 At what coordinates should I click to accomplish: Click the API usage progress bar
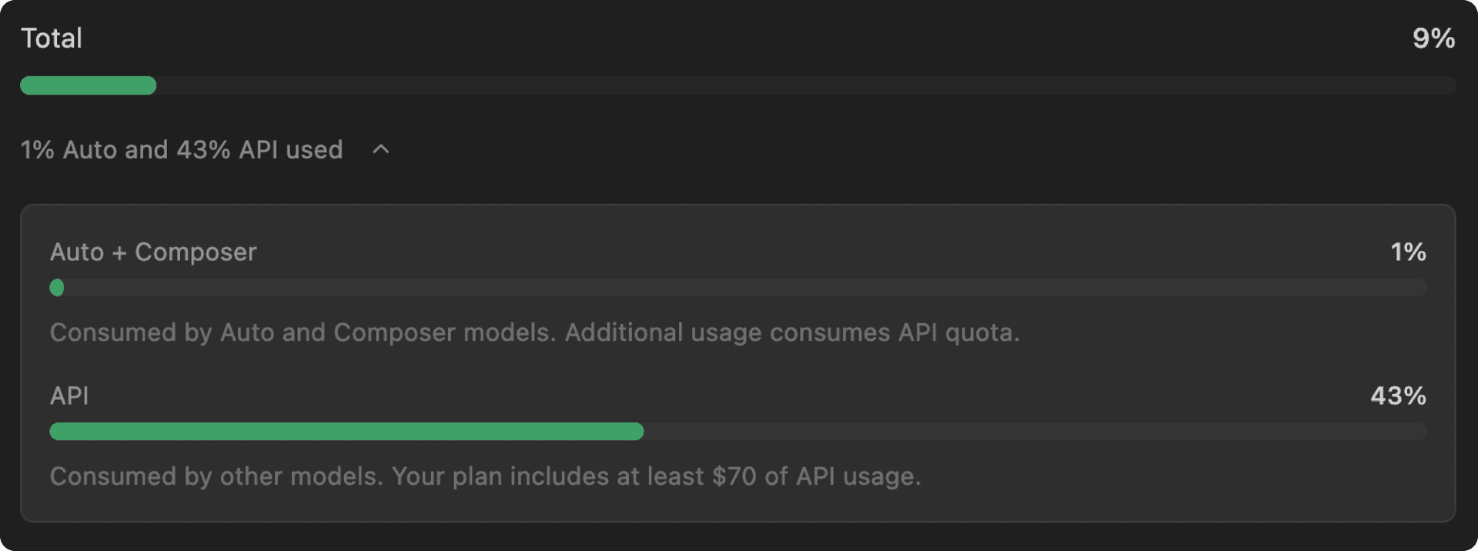tap(737, 432)
